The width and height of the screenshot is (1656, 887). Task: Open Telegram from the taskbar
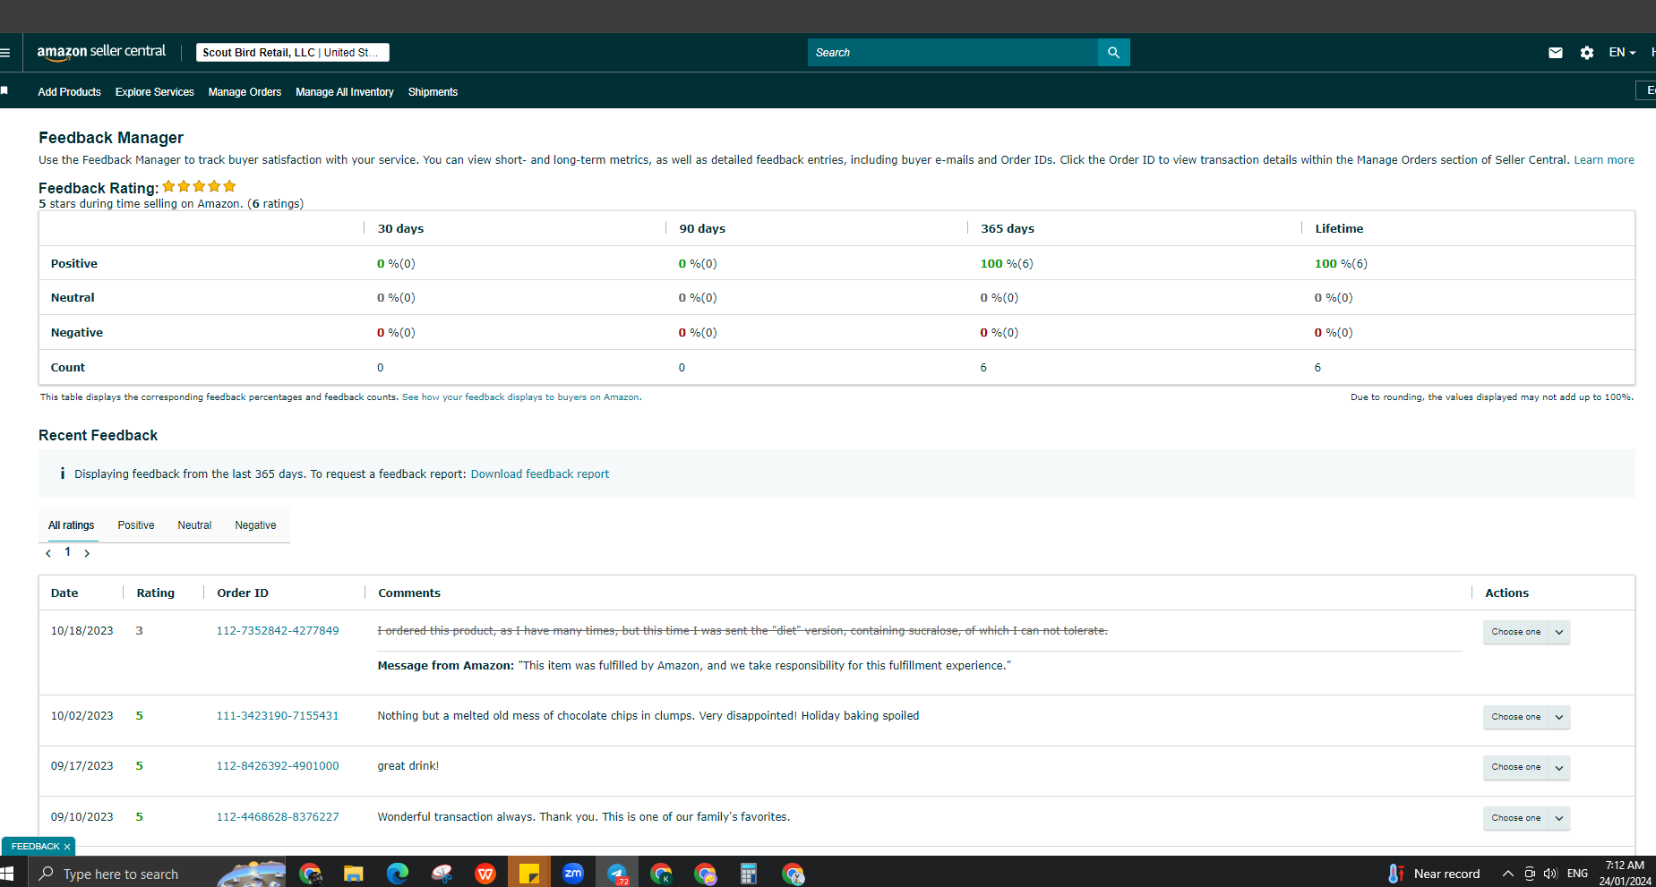(617, 874)
